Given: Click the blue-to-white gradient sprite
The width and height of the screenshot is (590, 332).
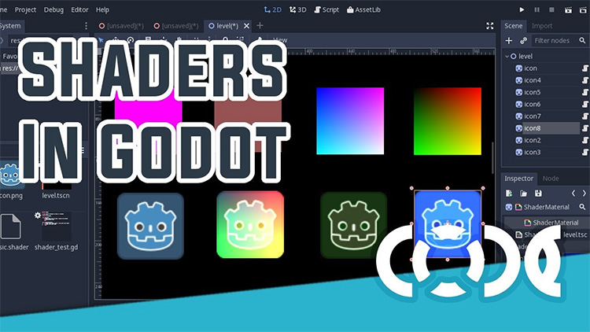Looking at the screenshot, I should [350, 121].
